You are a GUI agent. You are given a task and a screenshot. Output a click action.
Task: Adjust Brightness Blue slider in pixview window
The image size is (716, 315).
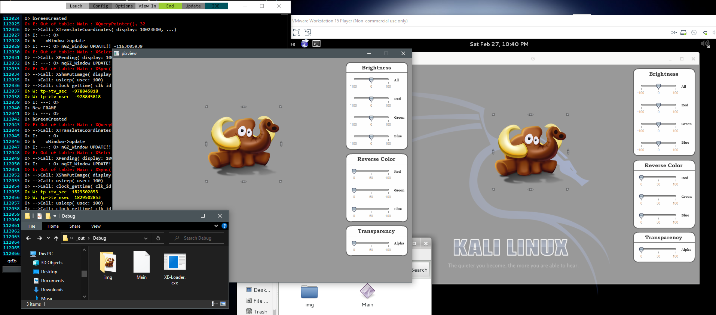[x=371, y=137]
